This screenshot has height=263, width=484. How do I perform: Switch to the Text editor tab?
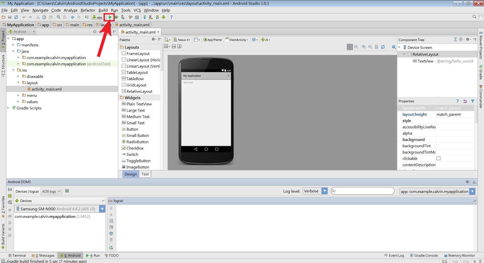click(145, 174)
